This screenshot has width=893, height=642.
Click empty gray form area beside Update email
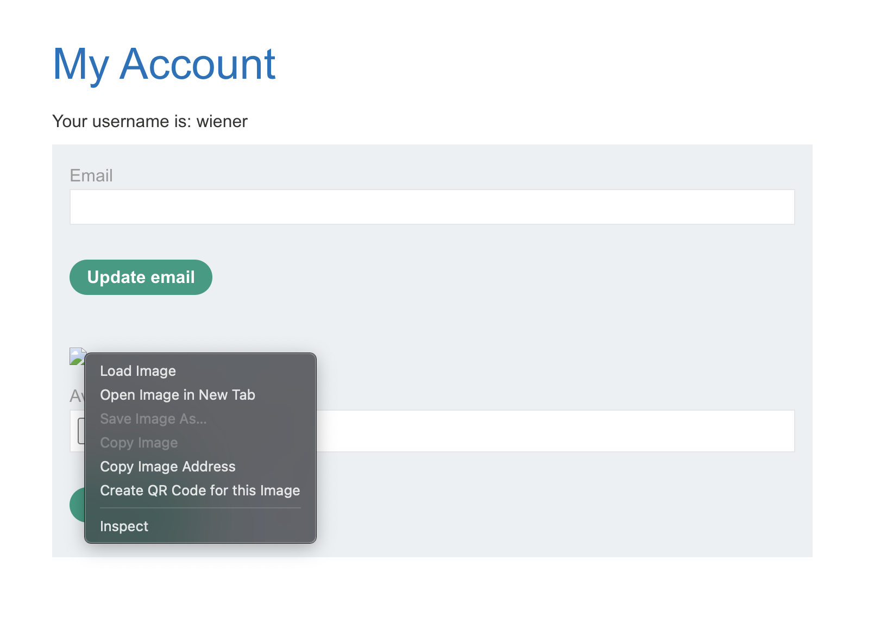click(x=489, y=277)
